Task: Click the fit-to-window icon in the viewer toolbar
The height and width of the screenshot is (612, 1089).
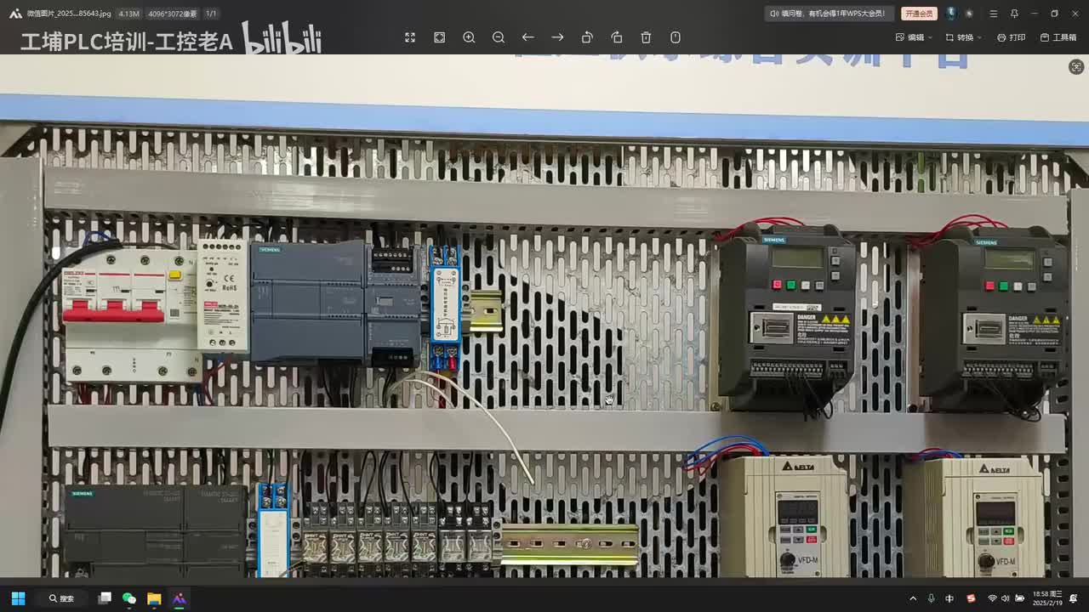Action: [440, 37]
